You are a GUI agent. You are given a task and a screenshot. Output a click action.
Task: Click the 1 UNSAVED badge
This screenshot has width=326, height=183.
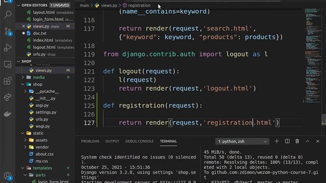pyautogui.click(x=60, y=5)
